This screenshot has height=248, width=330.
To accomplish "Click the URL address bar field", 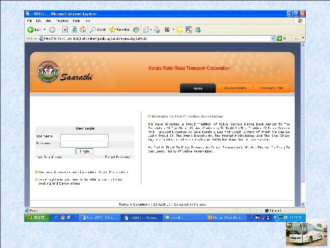I will (157, 39).
